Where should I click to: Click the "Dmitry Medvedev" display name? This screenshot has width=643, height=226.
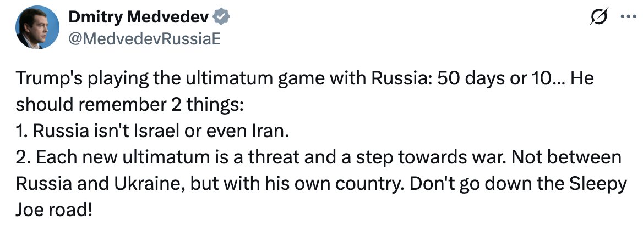point(139,18)
